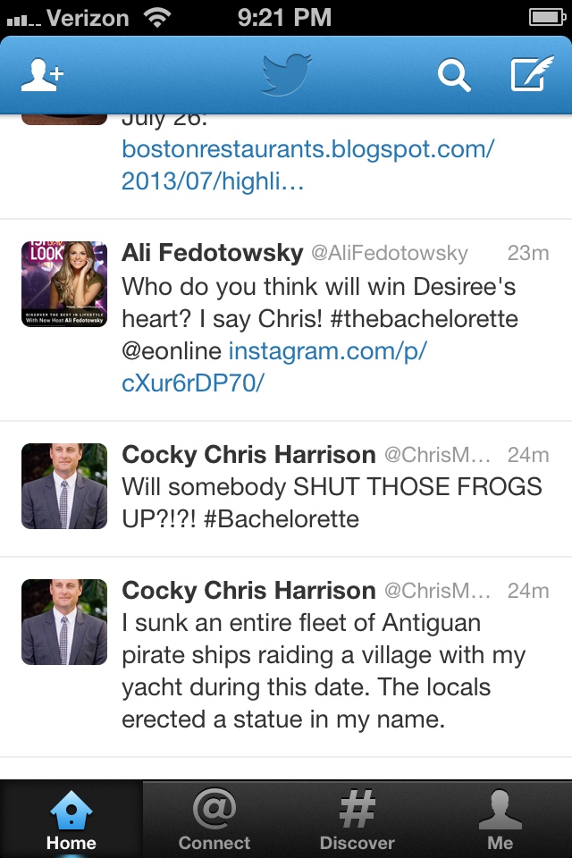Compose a new tweet
The width and height of the screenshot is (572, 858).
click(531, 75)
